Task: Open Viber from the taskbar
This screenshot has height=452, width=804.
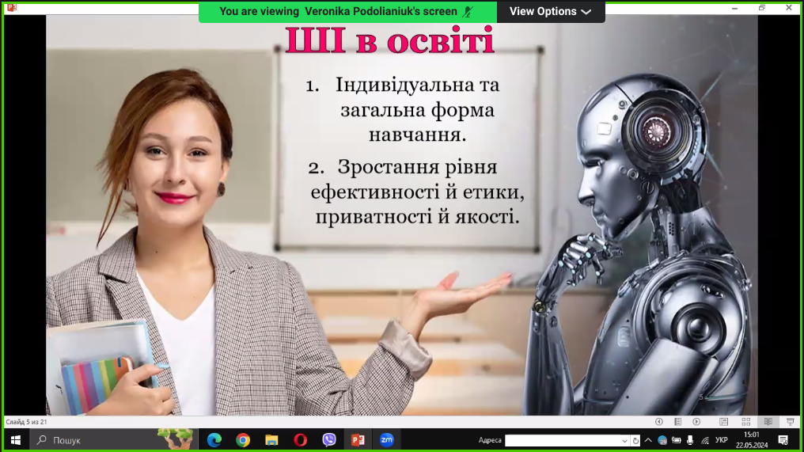Action: (329, 440)
